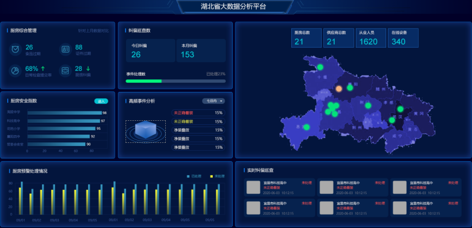Click the pie chart inspection rate icon
This screenshot has height=228, width=472.
click(15, 71)
